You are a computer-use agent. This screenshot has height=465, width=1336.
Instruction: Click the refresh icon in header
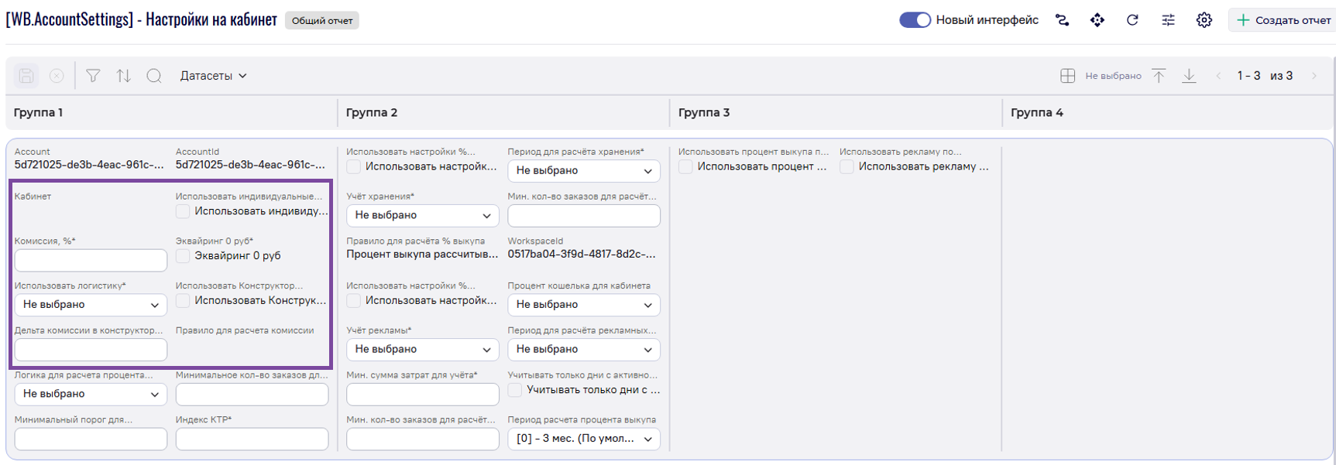click(x=1132, y=20)
